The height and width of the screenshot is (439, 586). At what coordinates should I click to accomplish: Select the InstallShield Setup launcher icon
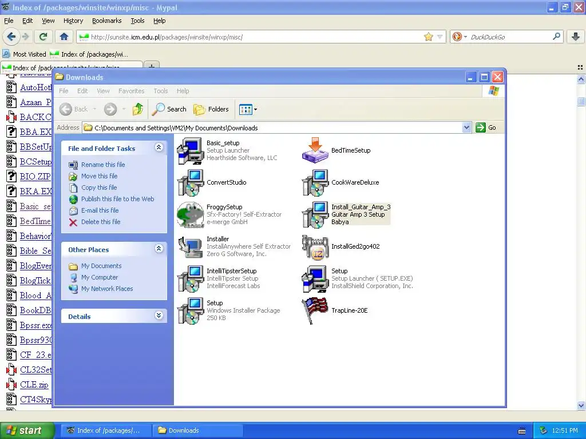(x=315, y=279)
